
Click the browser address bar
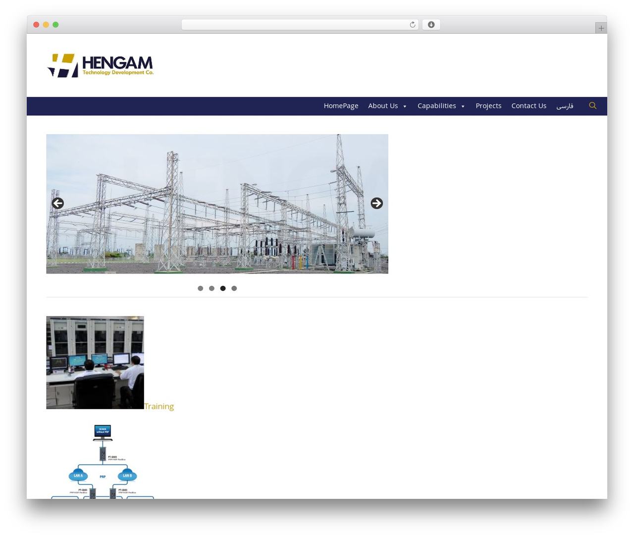pos(300,25)
